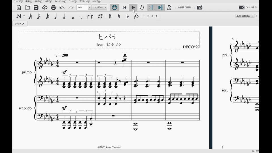Toggle pan score during playback

click(160, 7)
